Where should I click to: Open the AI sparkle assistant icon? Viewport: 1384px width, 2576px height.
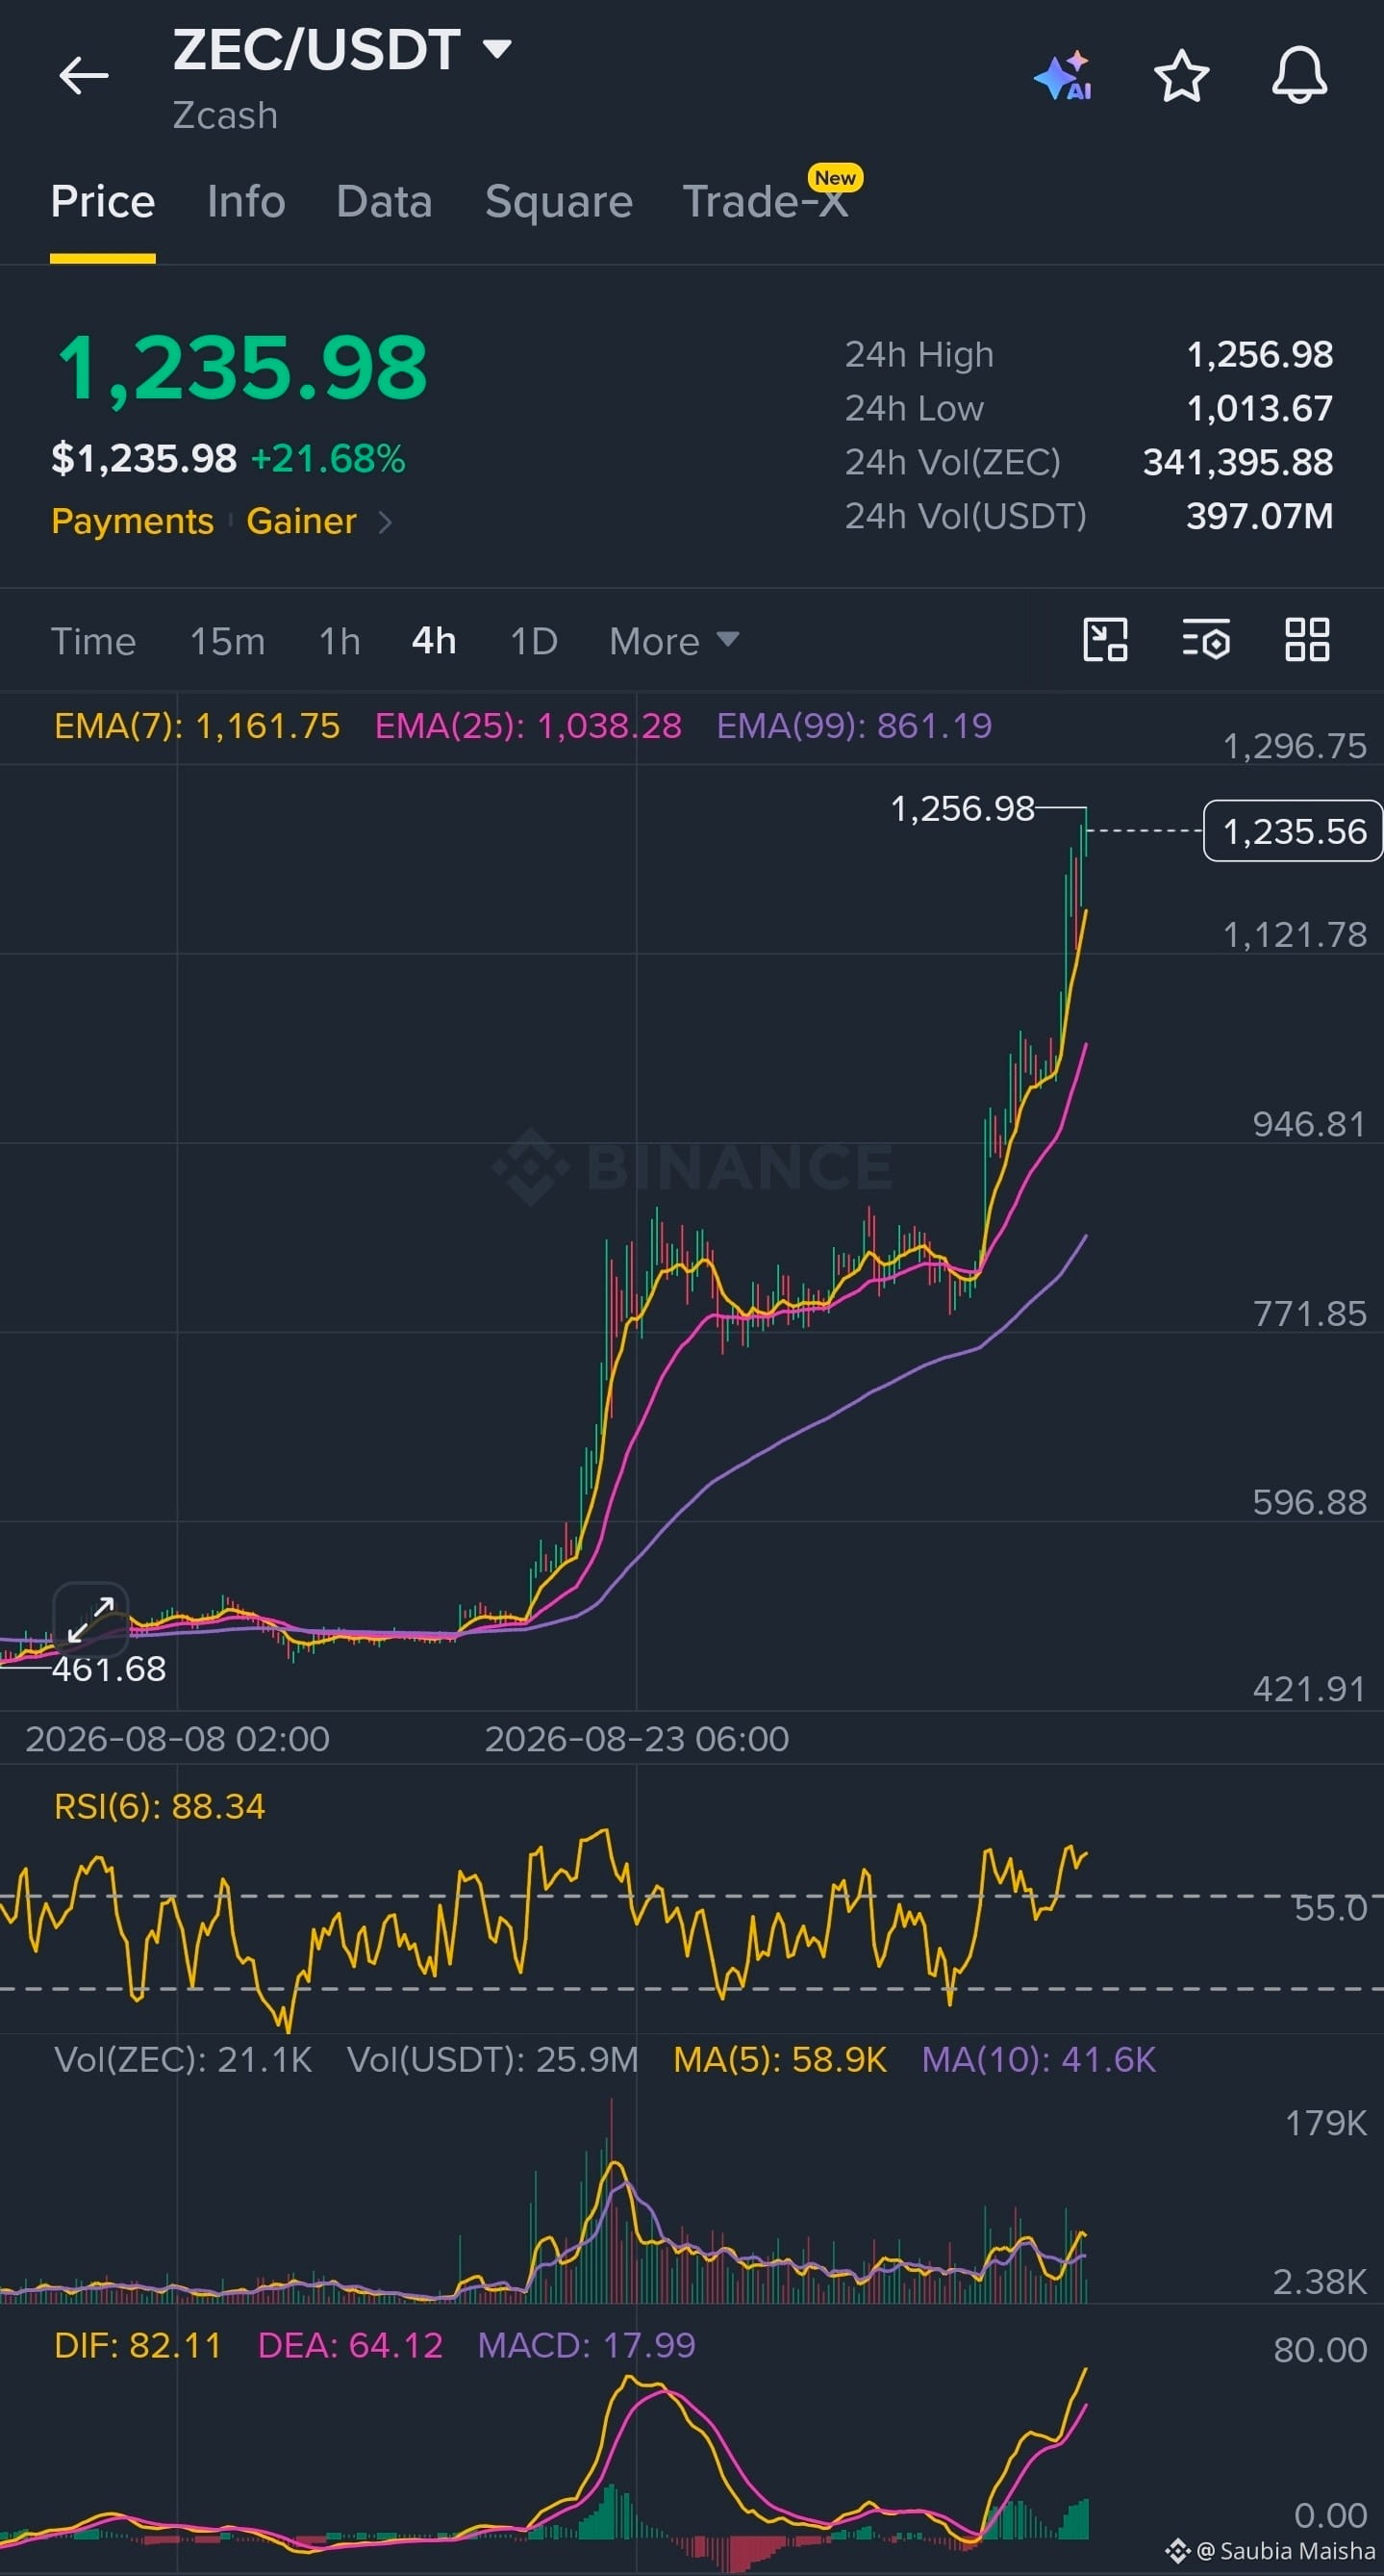pos(1063,76)
